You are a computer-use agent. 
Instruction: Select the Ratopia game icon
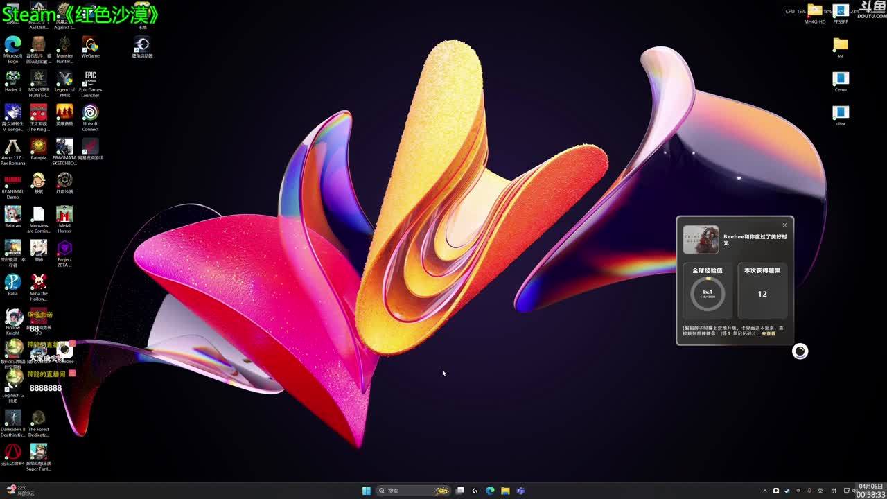(38, 146)
